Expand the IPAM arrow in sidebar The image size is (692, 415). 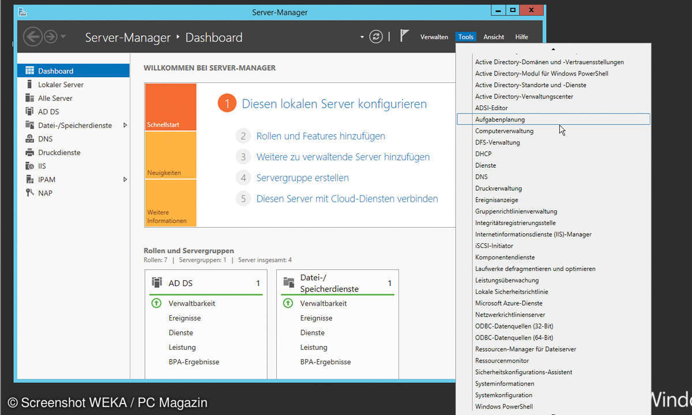click(125, 179)
